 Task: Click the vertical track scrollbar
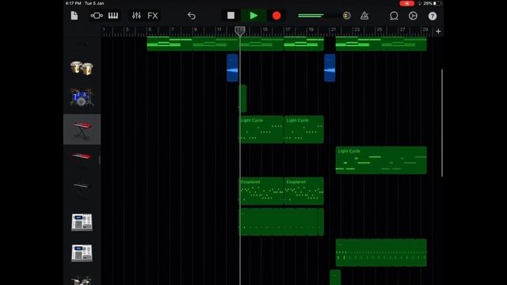point(442,123)
